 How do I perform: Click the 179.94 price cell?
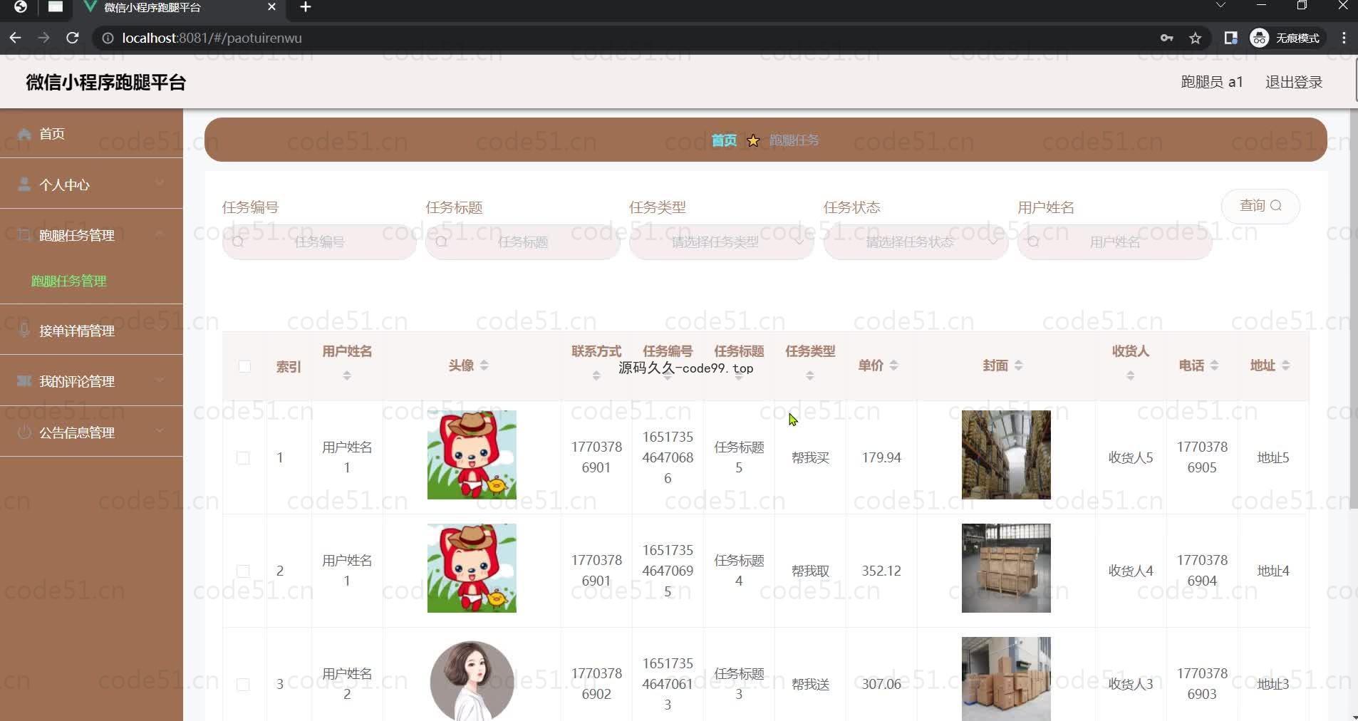(x=881, y=457)
